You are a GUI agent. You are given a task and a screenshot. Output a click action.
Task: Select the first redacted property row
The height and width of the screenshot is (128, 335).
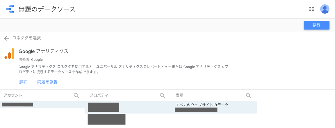coord(128,107)
